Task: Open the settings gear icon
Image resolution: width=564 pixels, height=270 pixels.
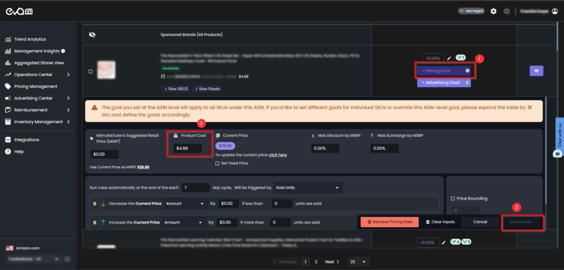Action: coord(493,11)
